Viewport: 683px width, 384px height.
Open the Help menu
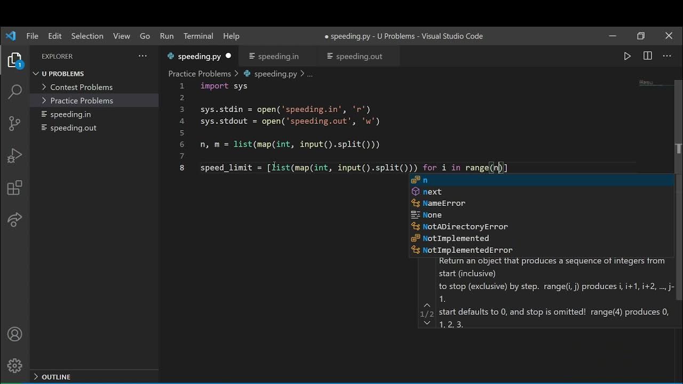[x=231, y=36]
